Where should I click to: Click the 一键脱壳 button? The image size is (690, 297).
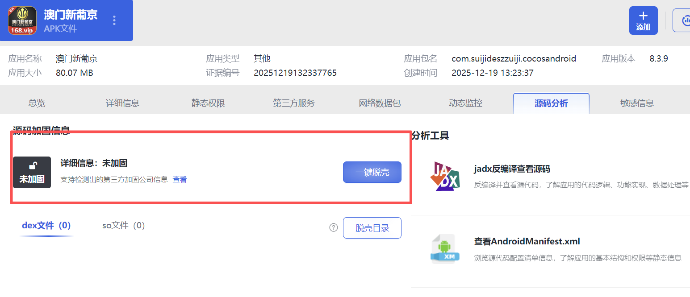(x=372, y=172)
